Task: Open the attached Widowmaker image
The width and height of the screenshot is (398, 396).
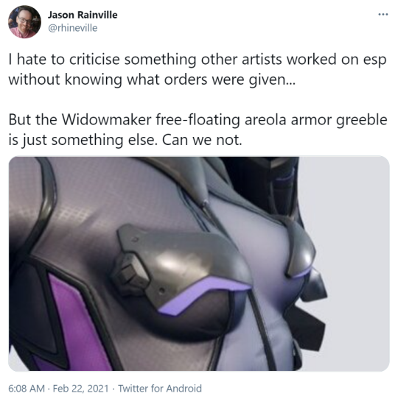Action: pyautogui.click(x=199, y=264)
